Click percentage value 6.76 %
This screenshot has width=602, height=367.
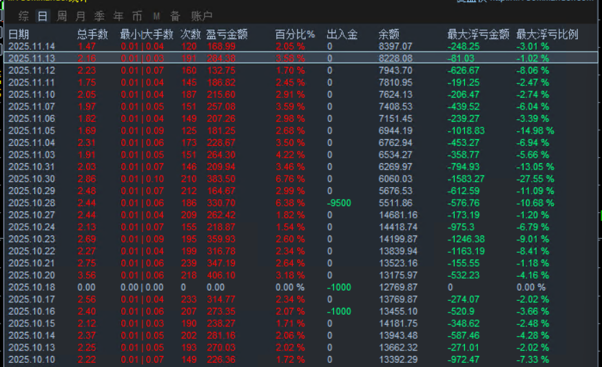tap(290, 179)
